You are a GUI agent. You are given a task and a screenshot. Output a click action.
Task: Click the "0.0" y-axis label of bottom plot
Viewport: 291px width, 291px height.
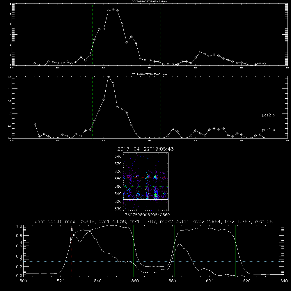click(19, 276)
